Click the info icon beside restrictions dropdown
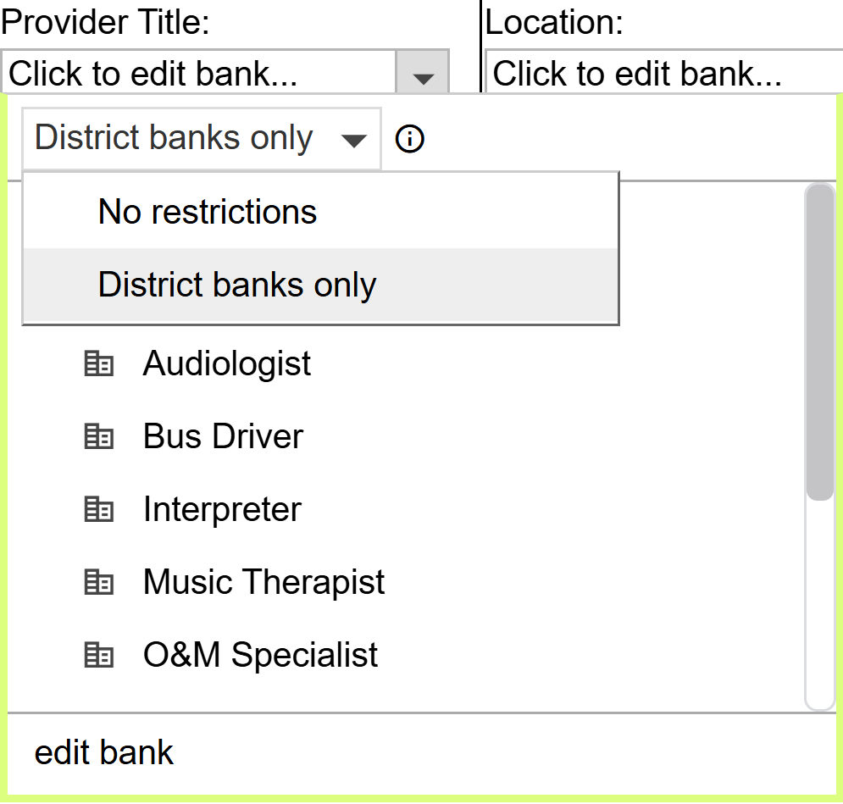This screenshot has width=843, height=804. (410, 138)
